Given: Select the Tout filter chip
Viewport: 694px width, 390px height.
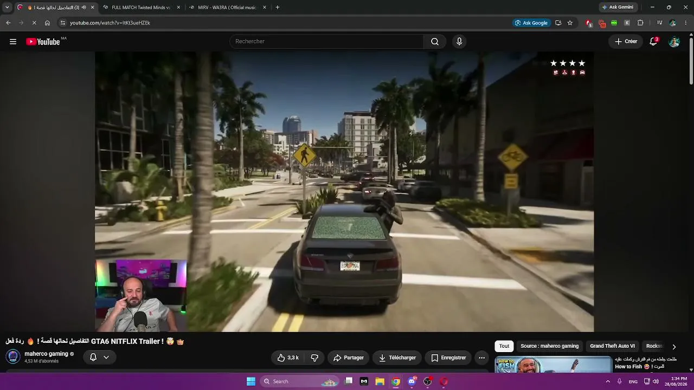Looking at the screenshot, I should click(504, 346).
